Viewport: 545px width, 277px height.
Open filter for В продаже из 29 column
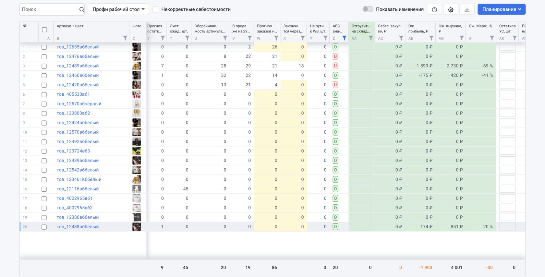coord(250,38)
